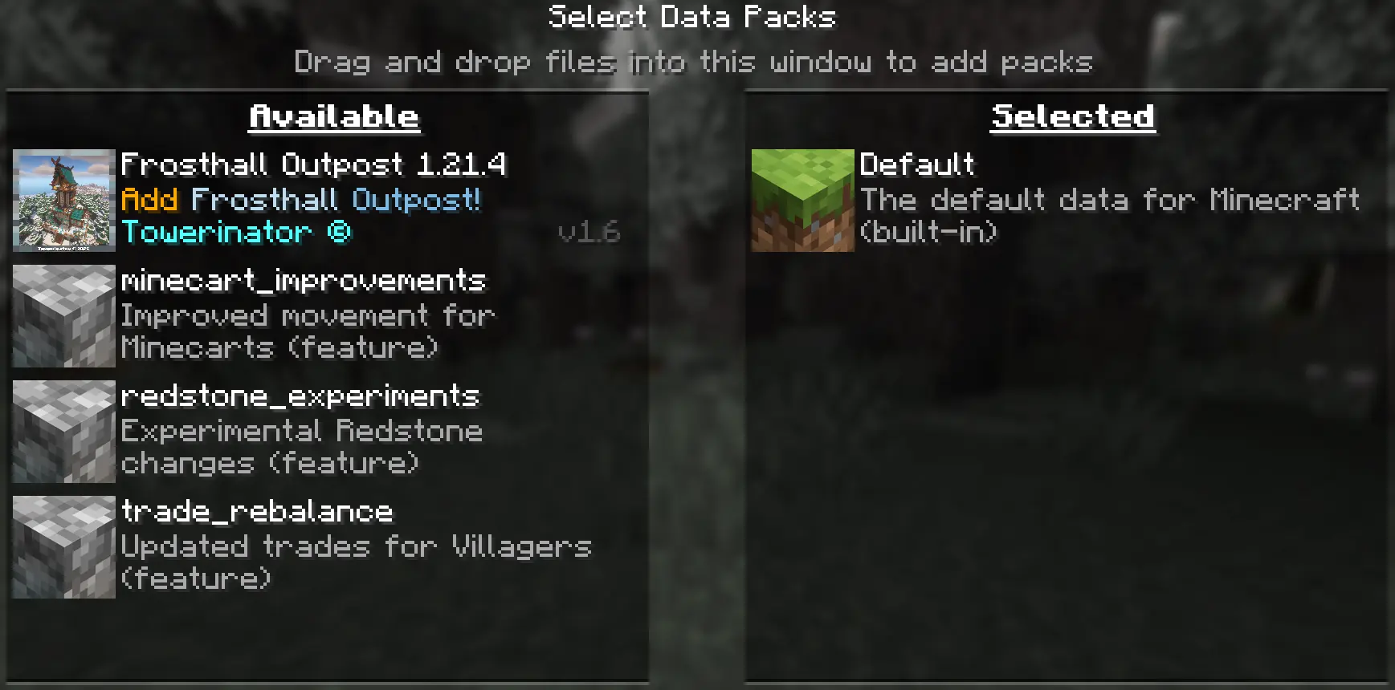Select the trade_rebalance pack name

point(257,511)
